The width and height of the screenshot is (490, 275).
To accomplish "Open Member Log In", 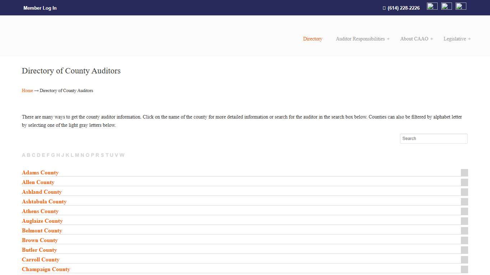I will [x=40, y=8].
